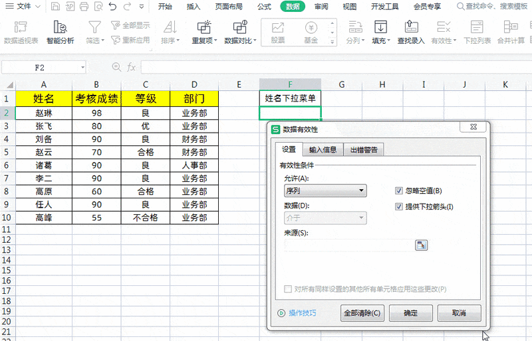Click the 来源 source input field
Viewport: 532px width, 341px height.
click(348, 245)
